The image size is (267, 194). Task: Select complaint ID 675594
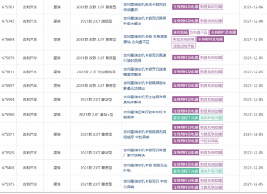[8, 99]
